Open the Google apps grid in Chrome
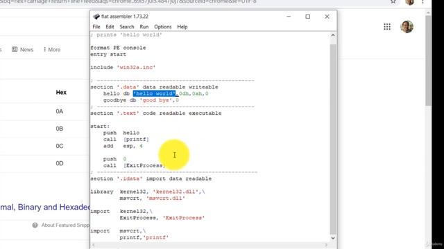The image size is (444, 249). click(387, 27)
